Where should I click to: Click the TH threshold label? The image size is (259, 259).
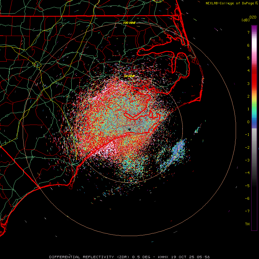click(247, 224)
